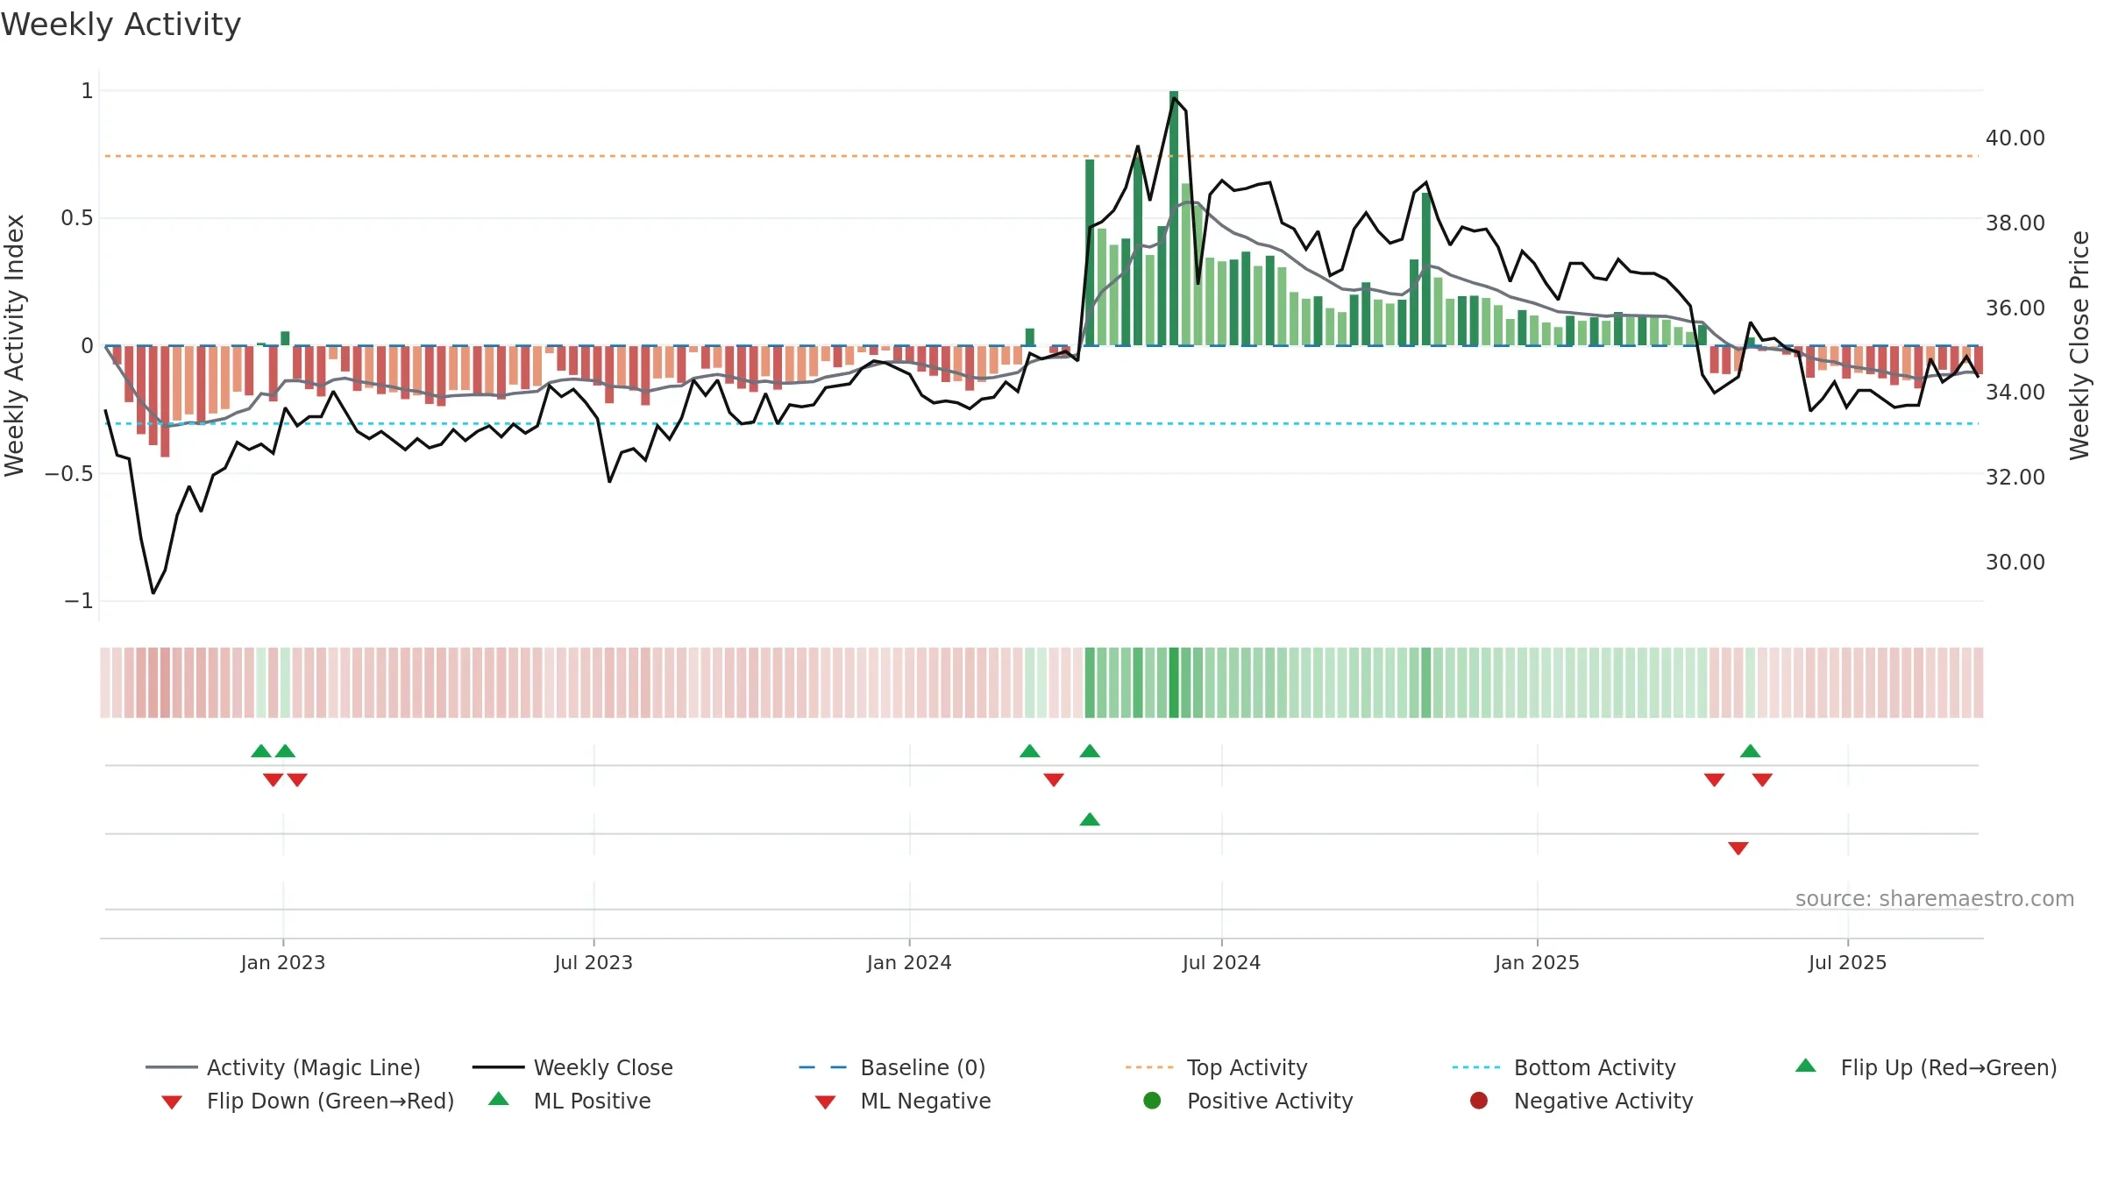Click the 36.00 price axis label
Screen dimensions: 2104x1183
click(x=2015, y=308)
